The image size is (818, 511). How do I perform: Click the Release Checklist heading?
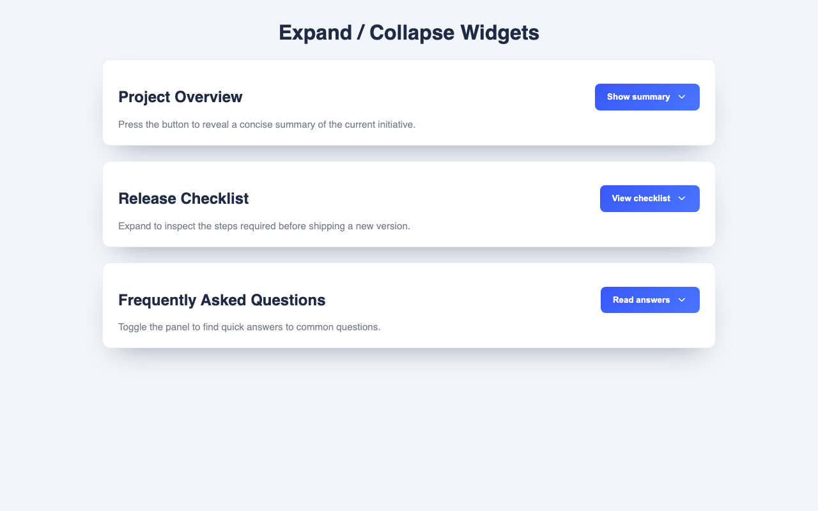[183, 199]
